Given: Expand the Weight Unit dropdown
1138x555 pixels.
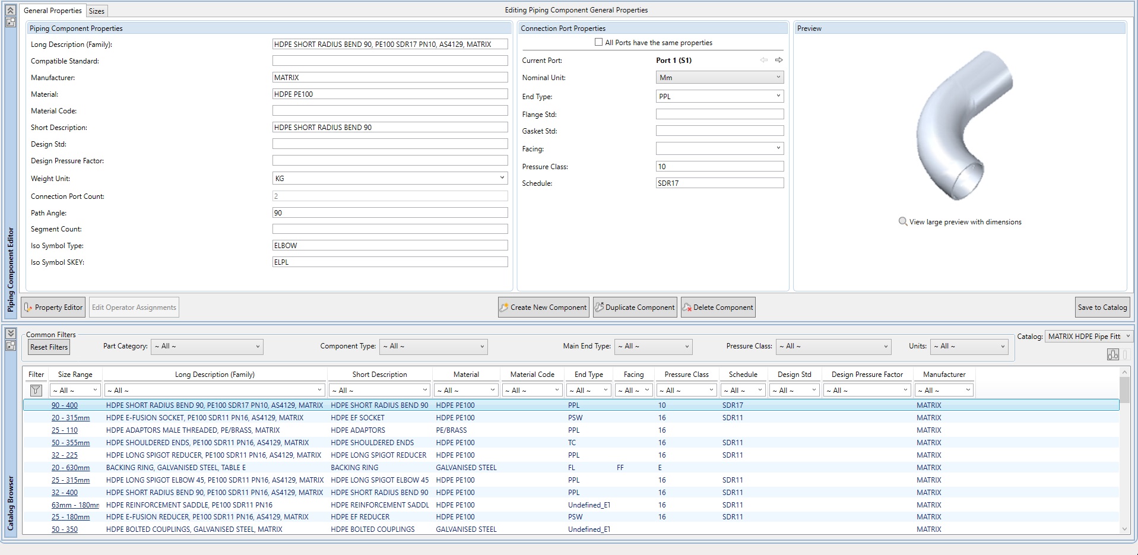Looking at the screenshot, I should (x=502, y=178).
